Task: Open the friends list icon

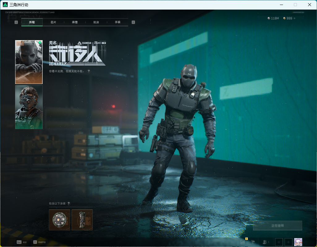Action: 265,242
